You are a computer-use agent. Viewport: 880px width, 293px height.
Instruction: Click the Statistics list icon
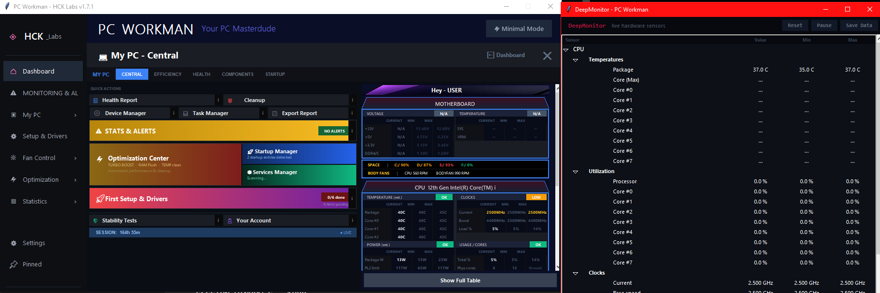coord(14,201)
